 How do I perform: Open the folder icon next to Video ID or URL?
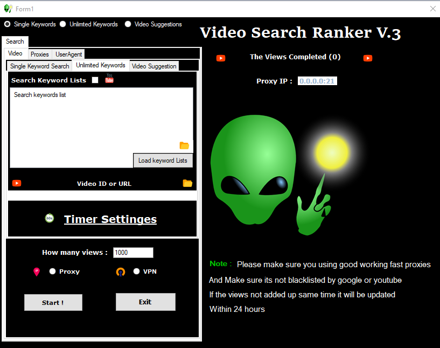[x=187, y=183]
